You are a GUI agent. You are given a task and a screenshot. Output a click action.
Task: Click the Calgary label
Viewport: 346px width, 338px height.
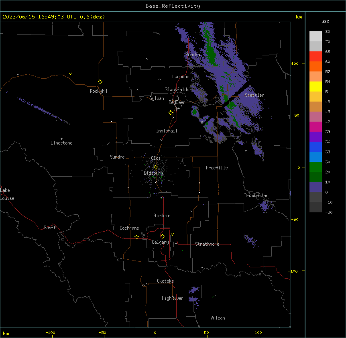161,242
